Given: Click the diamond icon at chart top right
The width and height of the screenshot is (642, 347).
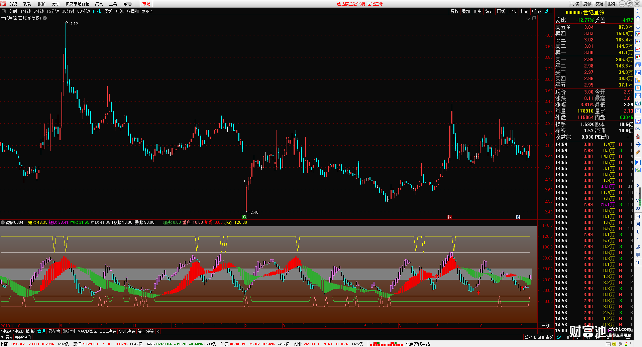Looking at the screenshot, I should [528, 18].
